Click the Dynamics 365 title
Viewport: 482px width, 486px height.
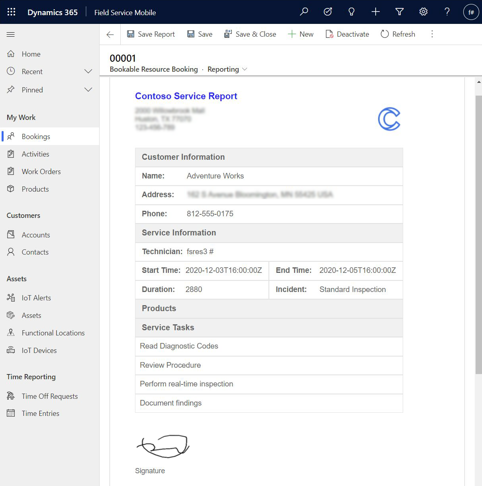(53, 12)
